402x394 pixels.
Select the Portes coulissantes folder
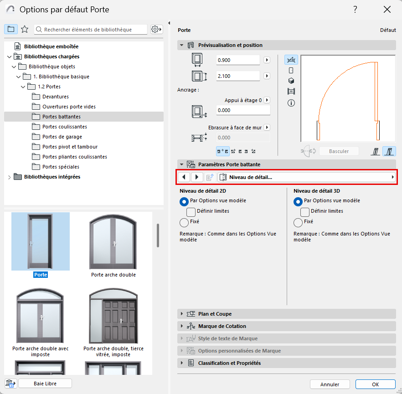64,127
